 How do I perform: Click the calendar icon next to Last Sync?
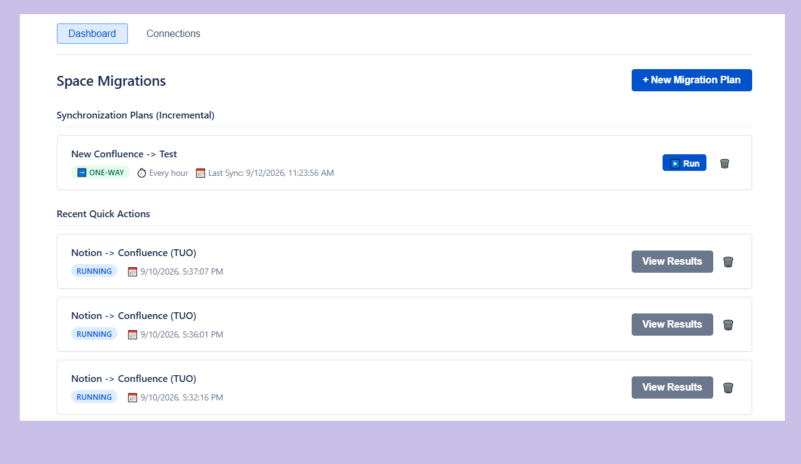tap(200, 173)
